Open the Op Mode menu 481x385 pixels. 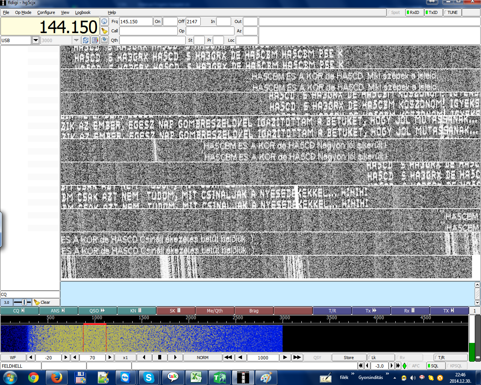pos(23,12)
